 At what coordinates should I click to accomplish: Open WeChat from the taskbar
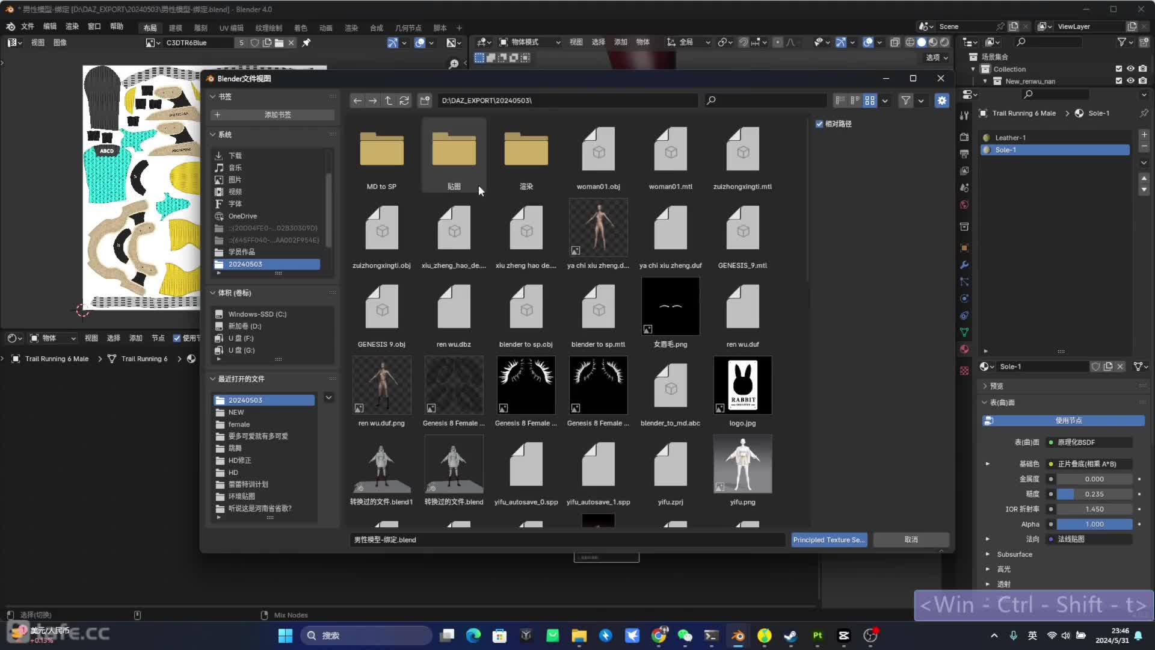pyautogui.click(x=685, y=636)
